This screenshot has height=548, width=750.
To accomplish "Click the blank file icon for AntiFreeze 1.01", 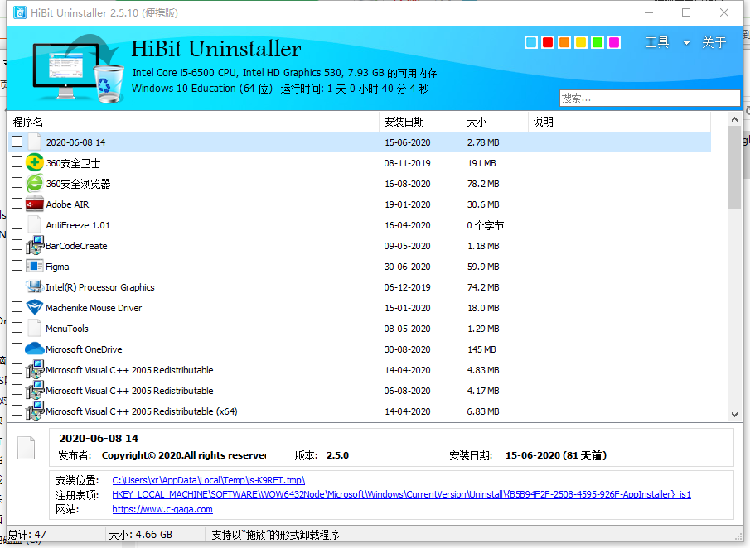I will coord(35,224).
